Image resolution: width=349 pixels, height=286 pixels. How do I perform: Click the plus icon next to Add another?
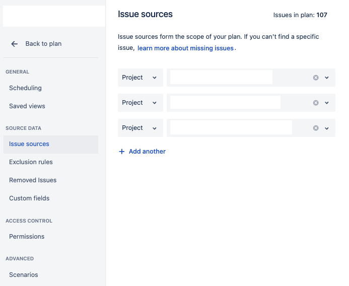[x=122, y=152]
